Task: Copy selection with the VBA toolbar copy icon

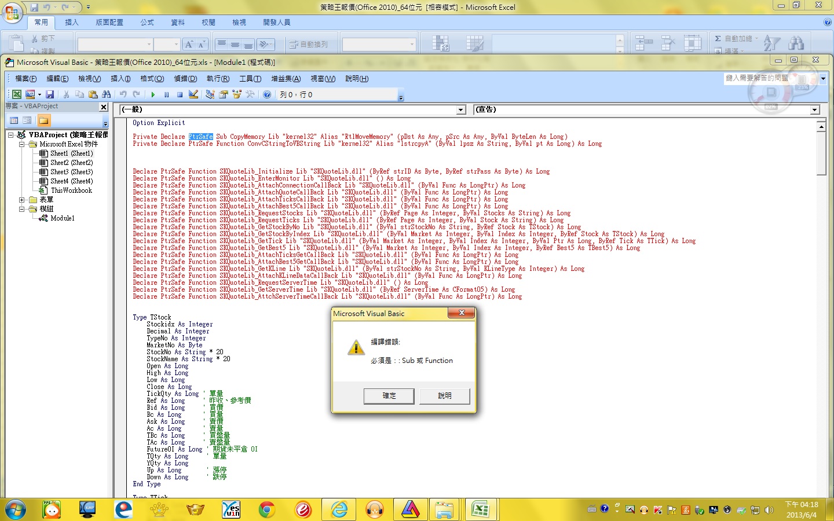Action: coord(79,94)
